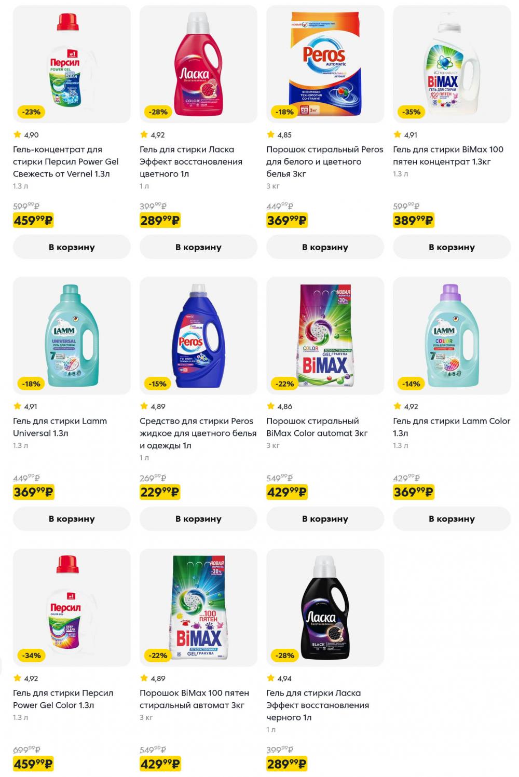Click the -35% discount badge on BiMax gel
The image size is (519, 777).
[x=411, y=112]
